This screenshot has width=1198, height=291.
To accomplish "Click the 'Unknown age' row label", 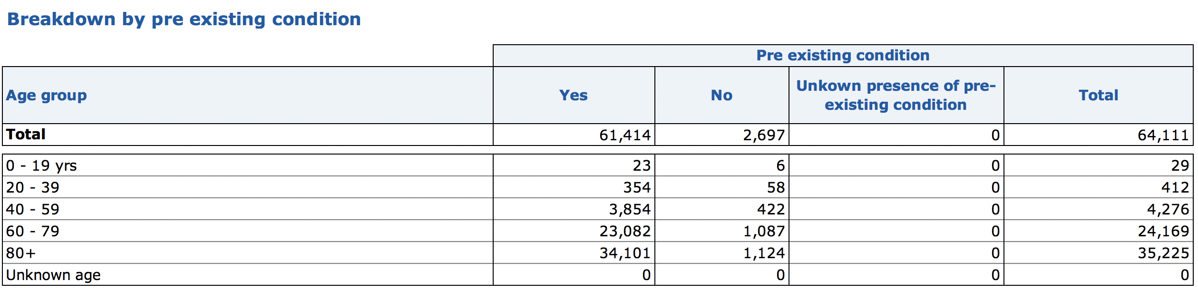I will (x=53, y=275).
